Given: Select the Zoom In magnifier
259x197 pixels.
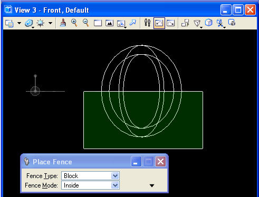Looking at the screenshot, I should (x=74, y=23).
